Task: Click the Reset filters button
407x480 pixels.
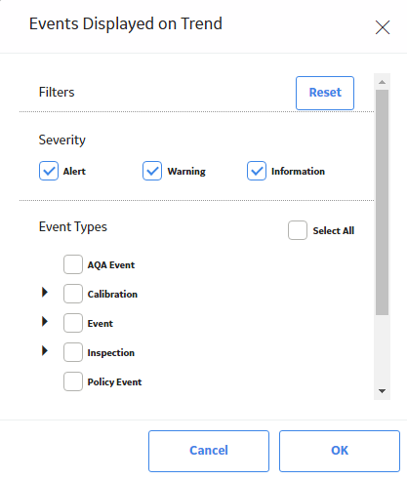Action: 325,93
